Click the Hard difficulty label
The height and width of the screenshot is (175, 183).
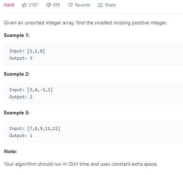tap(9, 5)
